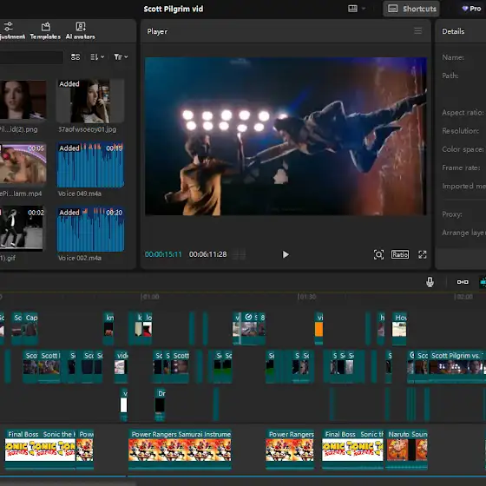Viewport: 486px width, 486px height.
Task: Click the Details panel title
Action: click(453, 31)
